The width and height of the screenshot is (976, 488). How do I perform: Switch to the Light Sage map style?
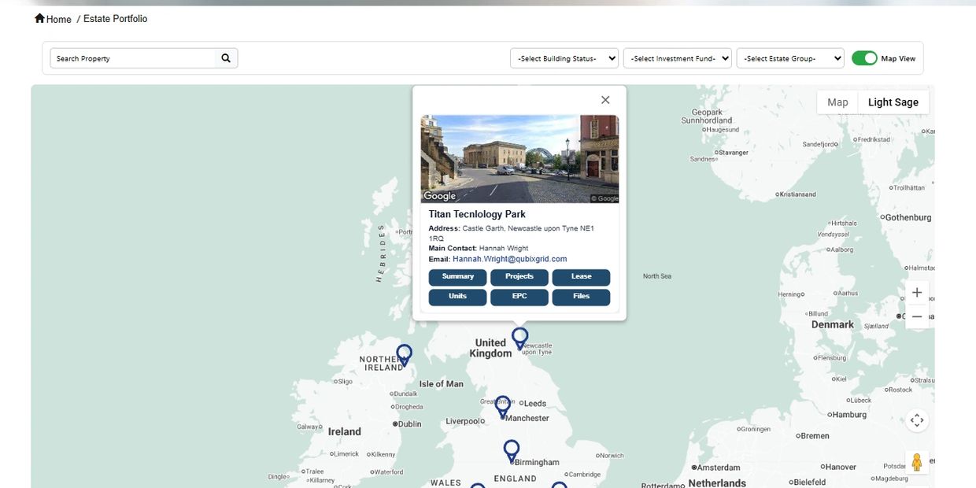[893, 102]
